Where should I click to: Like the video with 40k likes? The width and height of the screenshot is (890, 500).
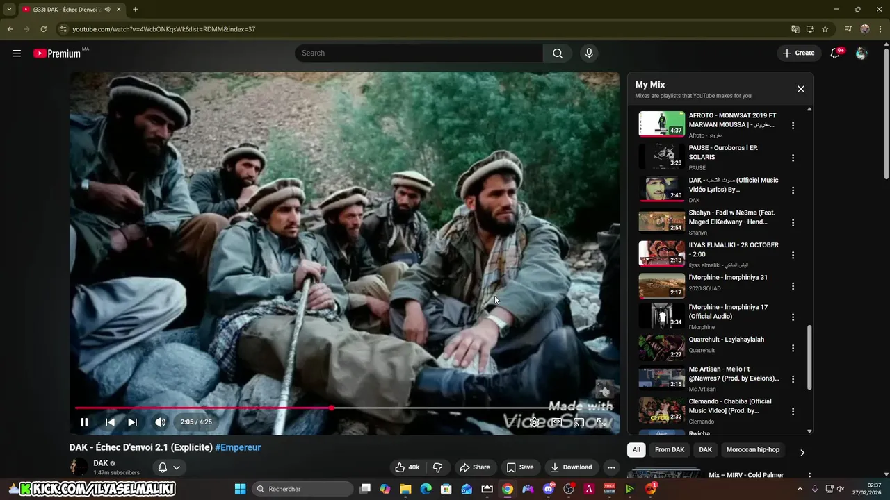407,467
